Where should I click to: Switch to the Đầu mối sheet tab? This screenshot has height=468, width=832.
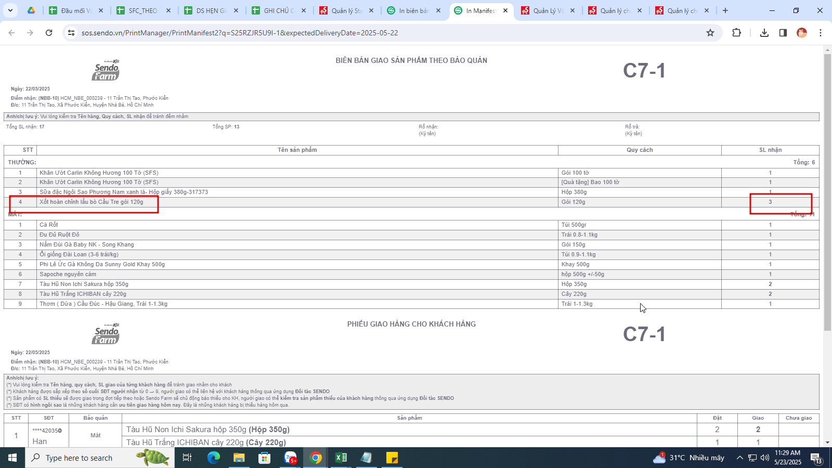[76, 10]
